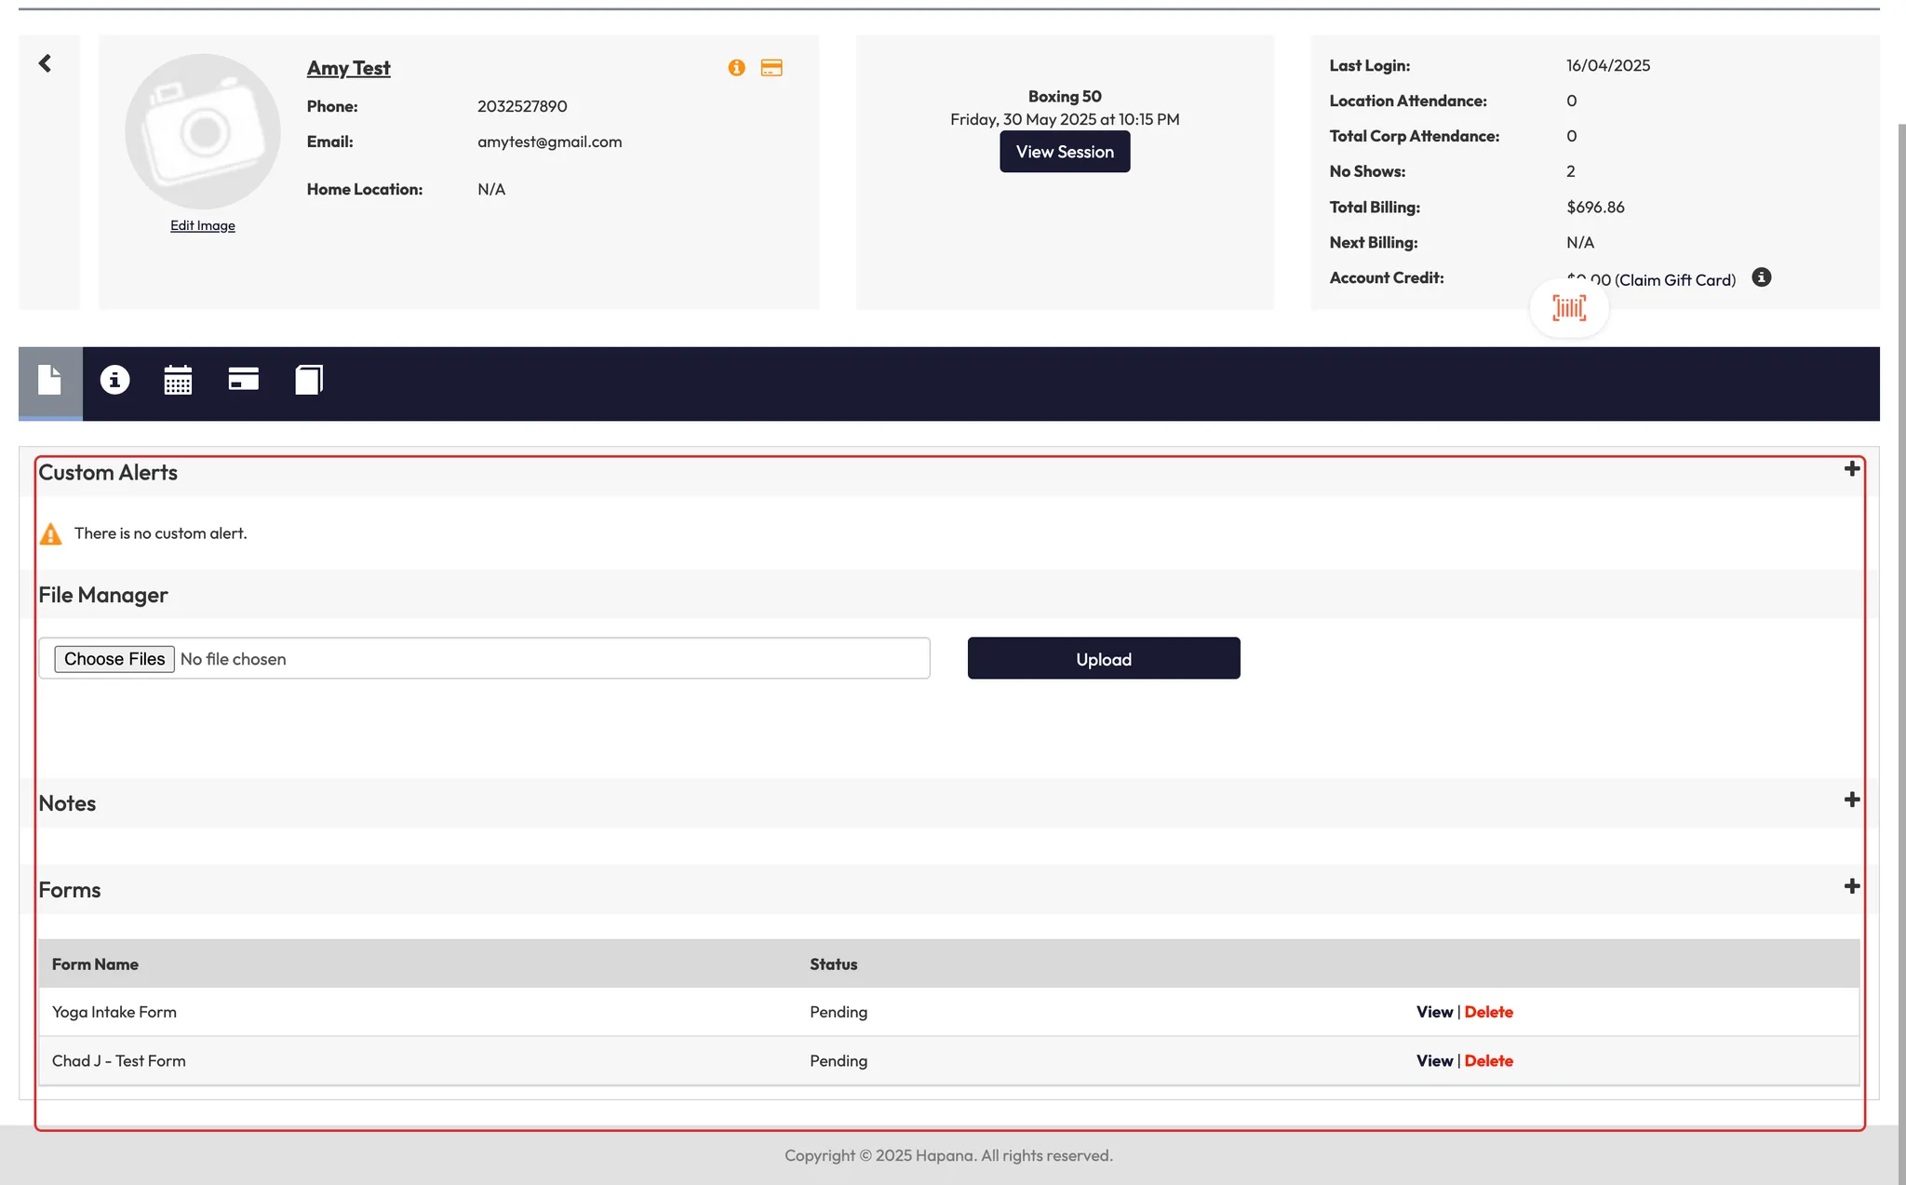1906x1185 pixels.
Task: Switch to the info circle tab
Action: [x=114, y=380]
